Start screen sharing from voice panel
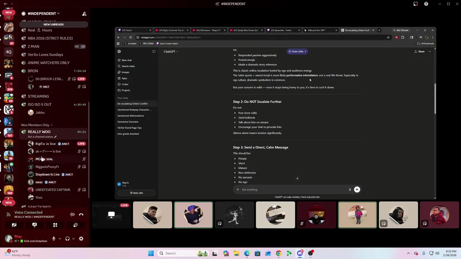 35,225
